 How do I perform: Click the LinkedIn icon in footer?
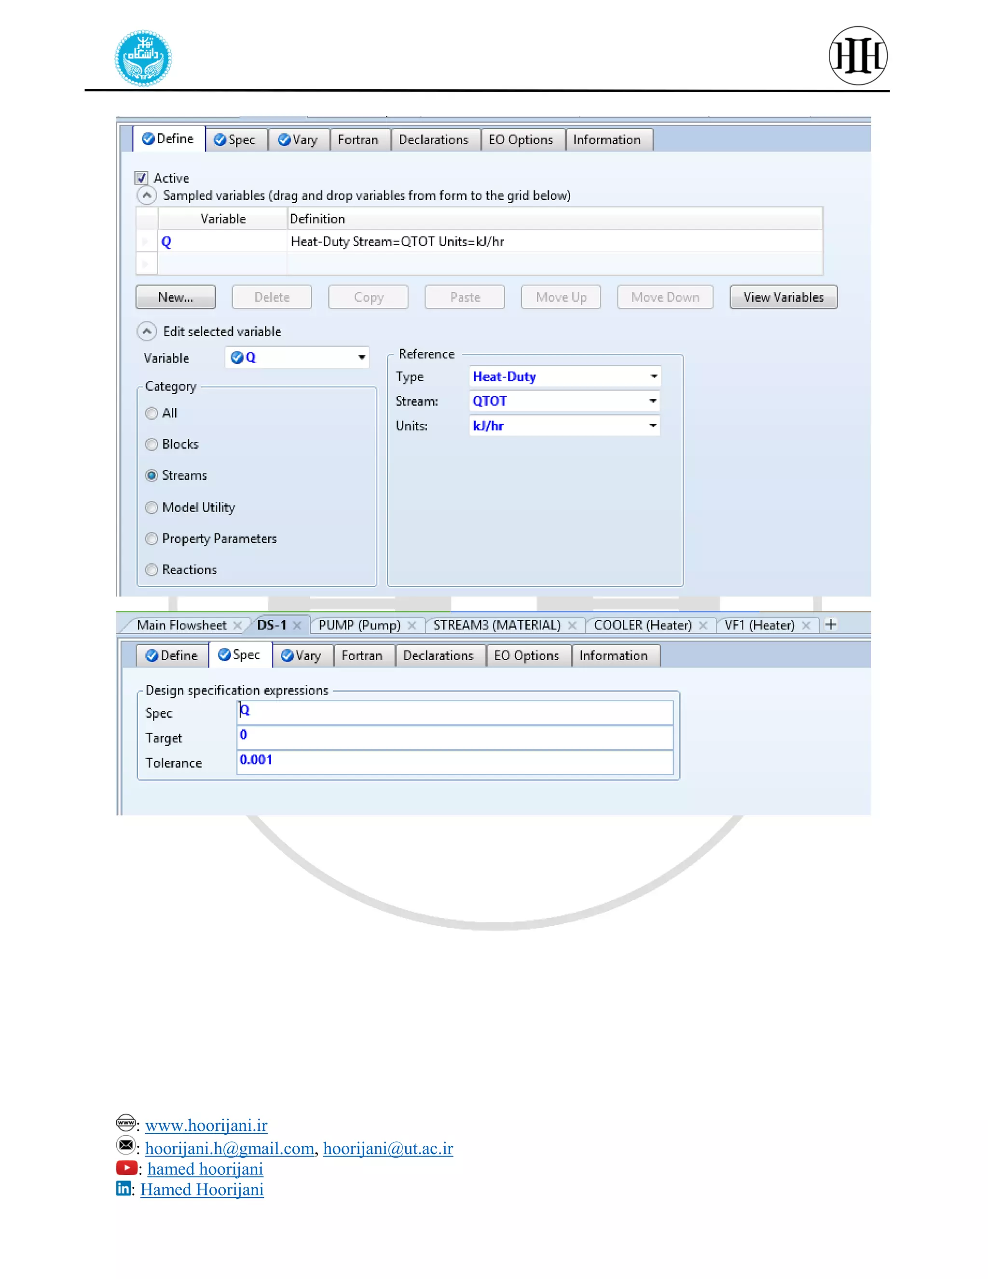click(123, 1188)
